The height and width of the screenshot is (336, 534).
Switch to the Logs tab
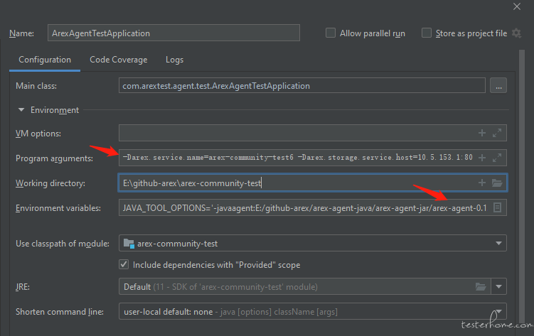coord(174,60)
